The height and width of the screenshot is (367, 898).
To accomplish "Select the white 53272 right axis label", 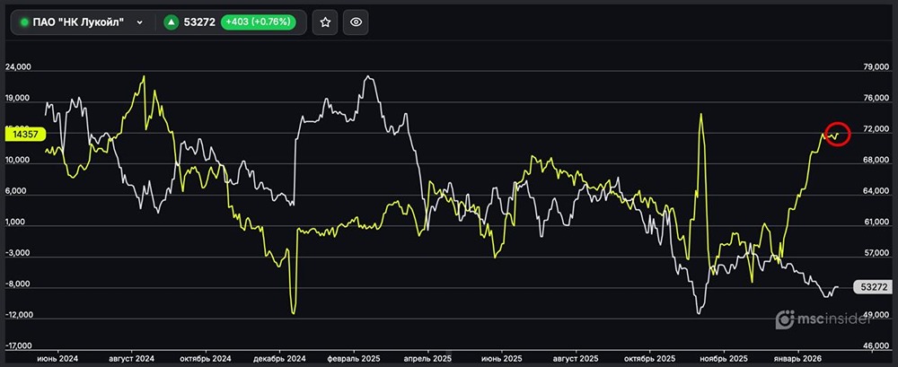I will click(x=873, y=287).
